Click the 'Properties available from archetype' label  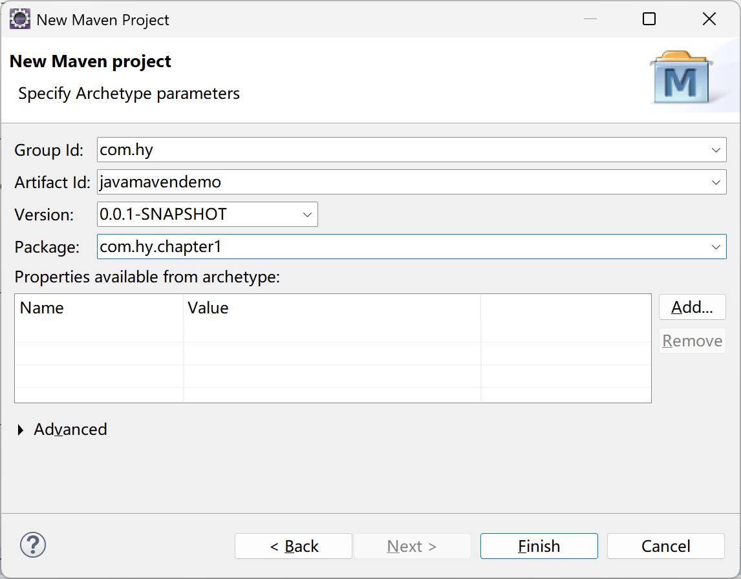pyautogui.click(x=147, y=277)
